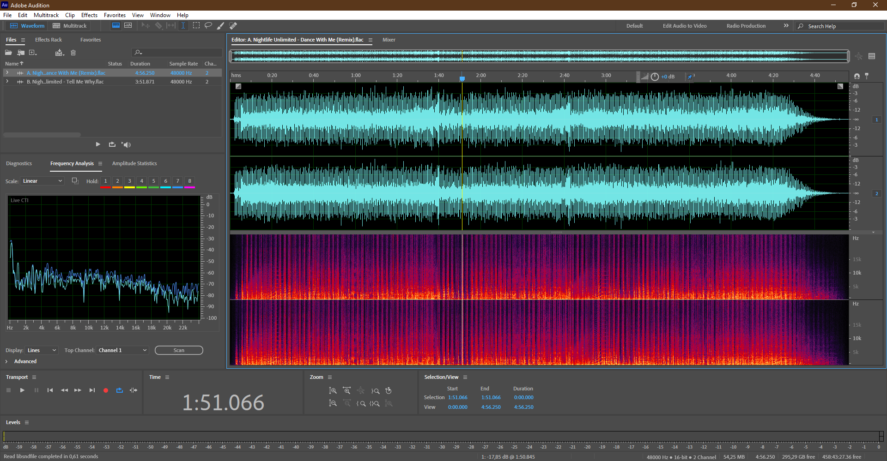This screenshot has height=461, width=887.
Task: Toggle channel 2 enable button
Action: (876, 193)
